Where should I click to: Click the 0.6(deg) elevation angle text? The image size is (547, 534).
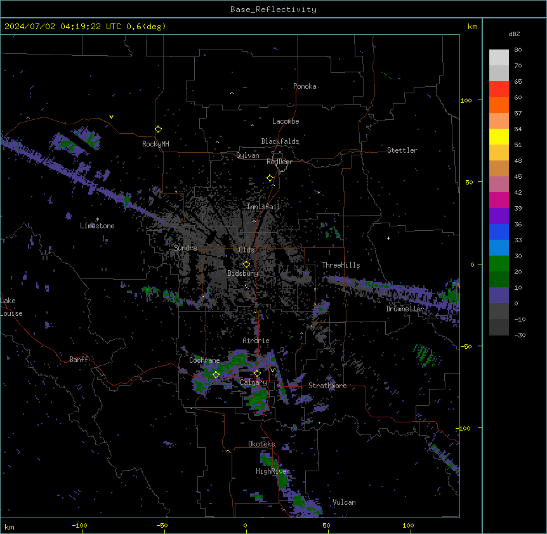point(146,27)
